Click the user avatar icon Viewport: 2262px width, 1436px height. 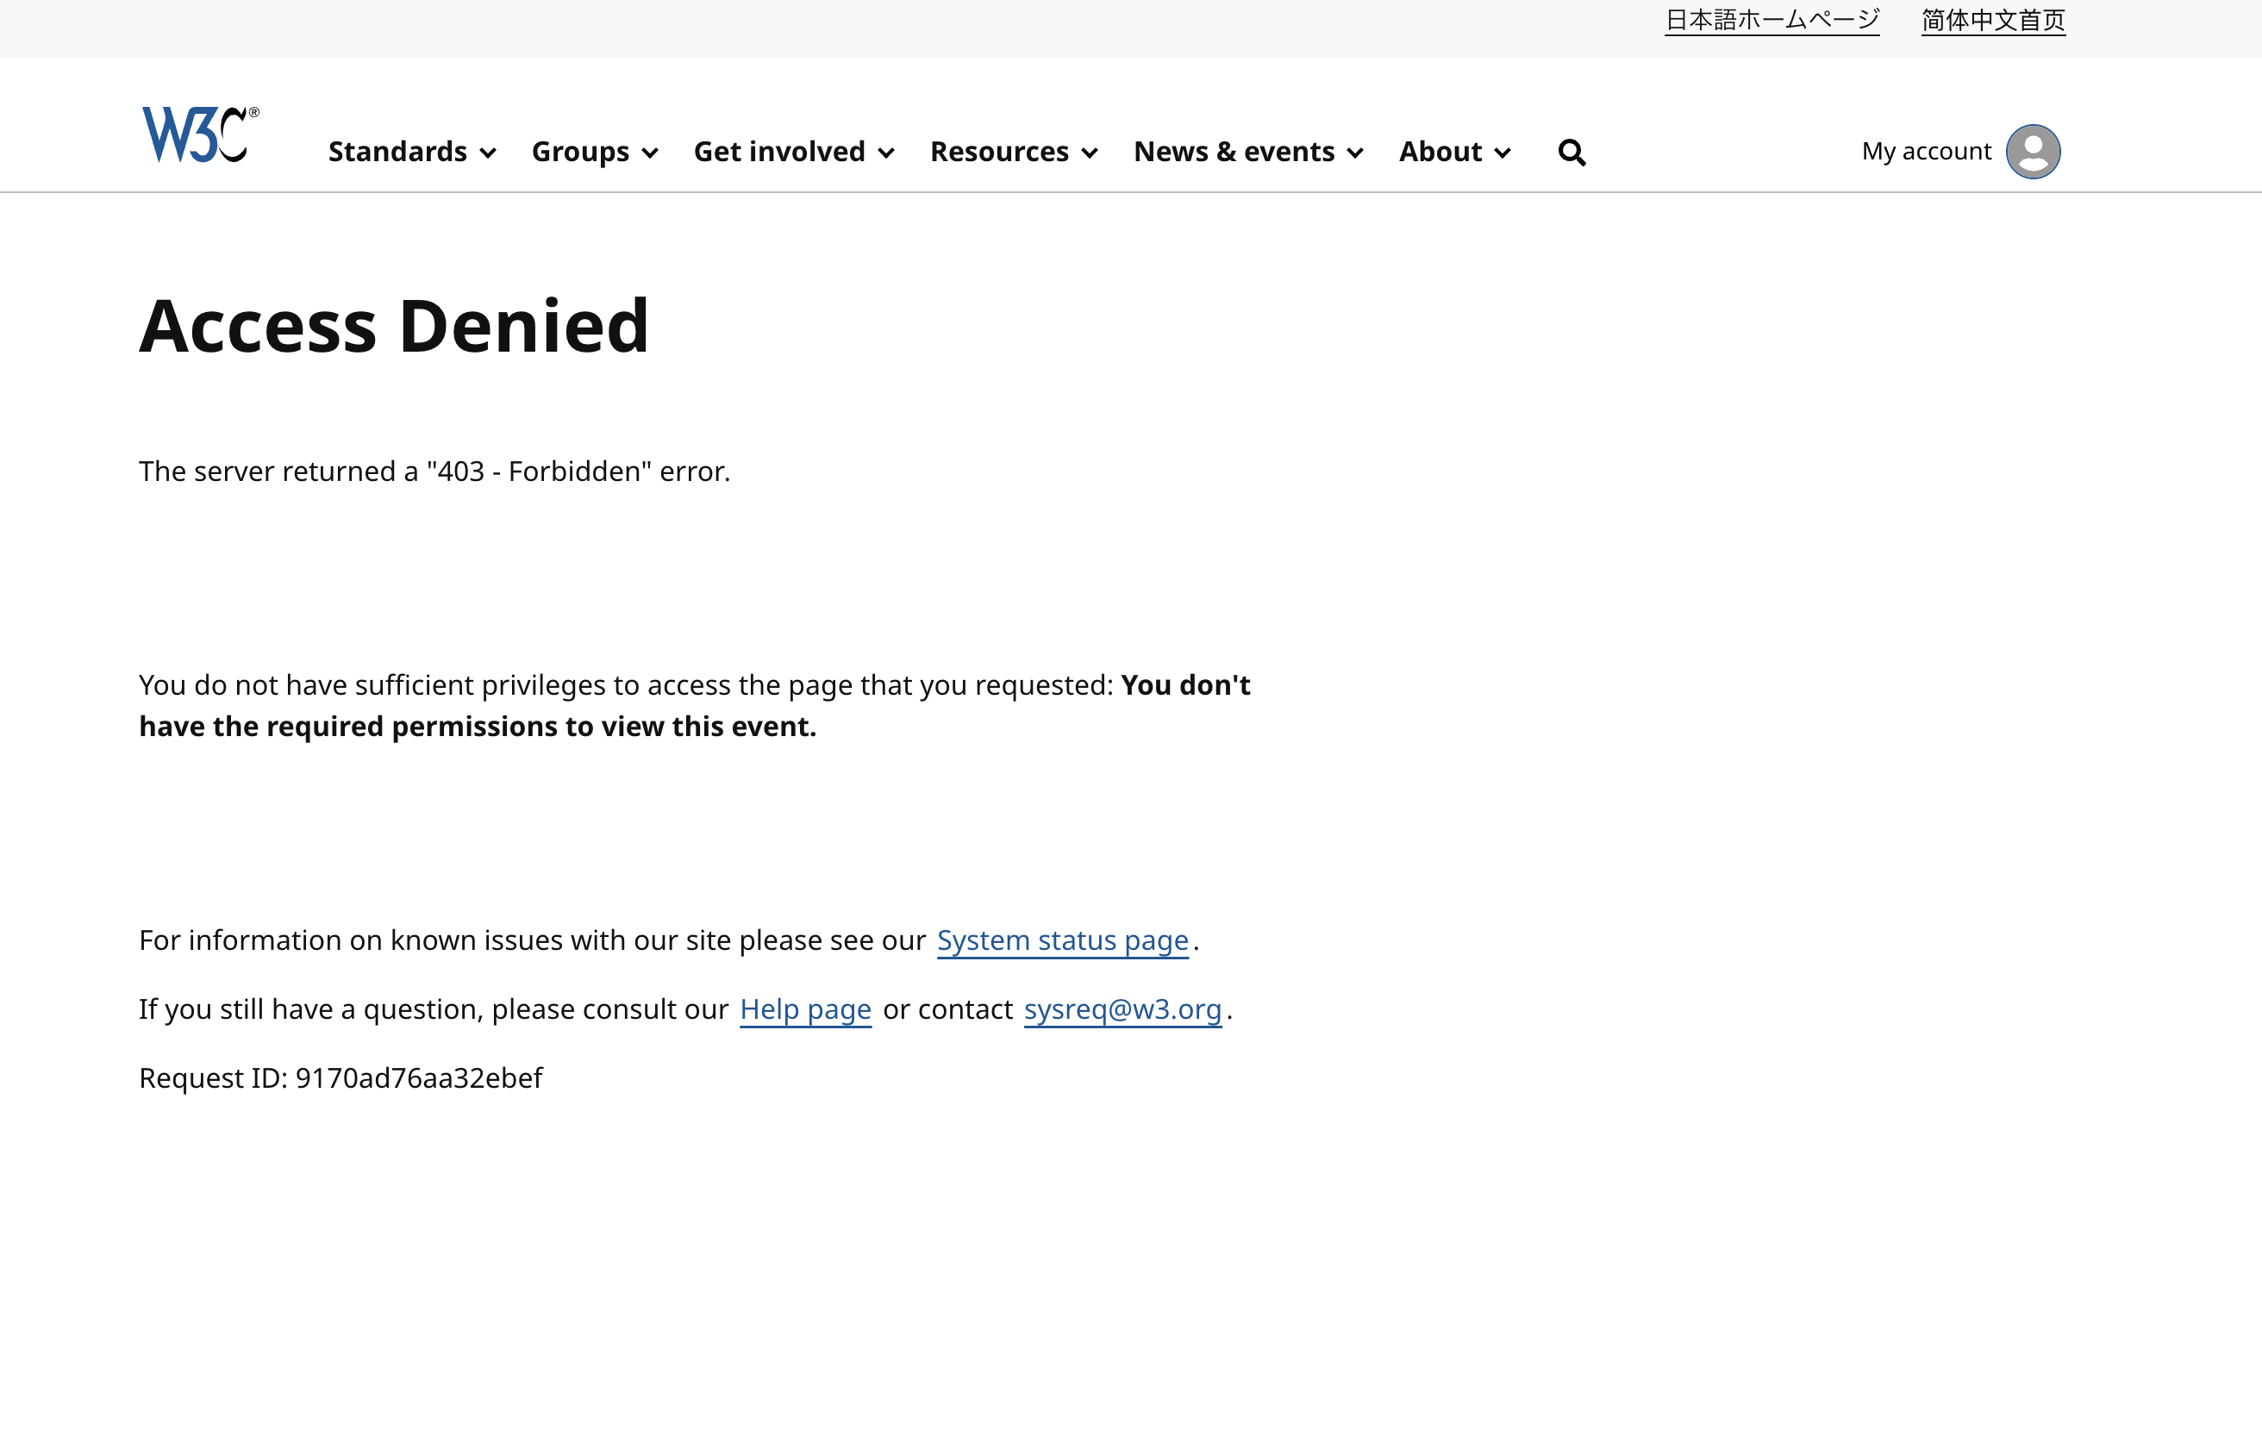(x=2033, y=151)
